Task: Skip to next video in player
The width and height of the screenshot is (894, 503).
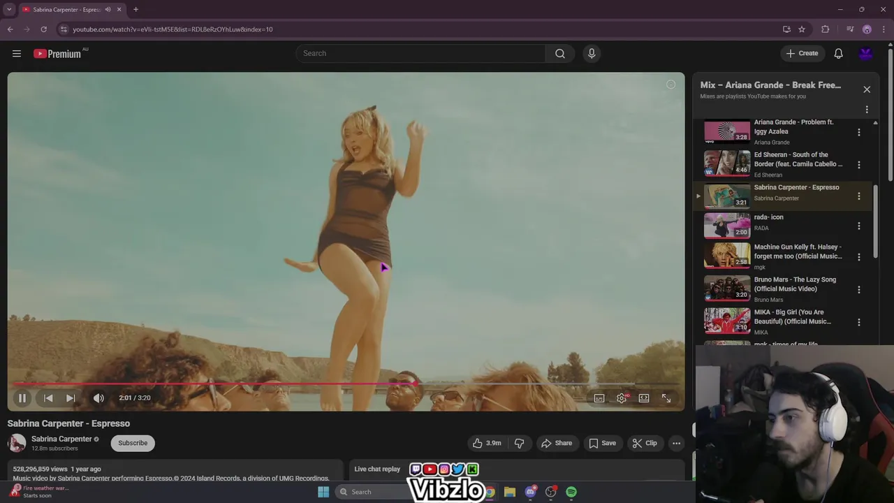Action: 71,398
